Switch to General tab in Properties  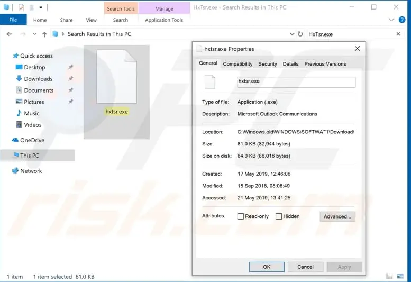pyautogui.click(x=208, y=63)
